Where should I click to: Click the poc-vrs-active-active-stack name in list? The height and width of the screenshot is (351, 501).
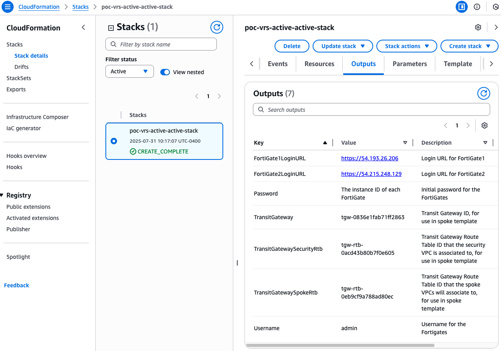tap(164, 131)
